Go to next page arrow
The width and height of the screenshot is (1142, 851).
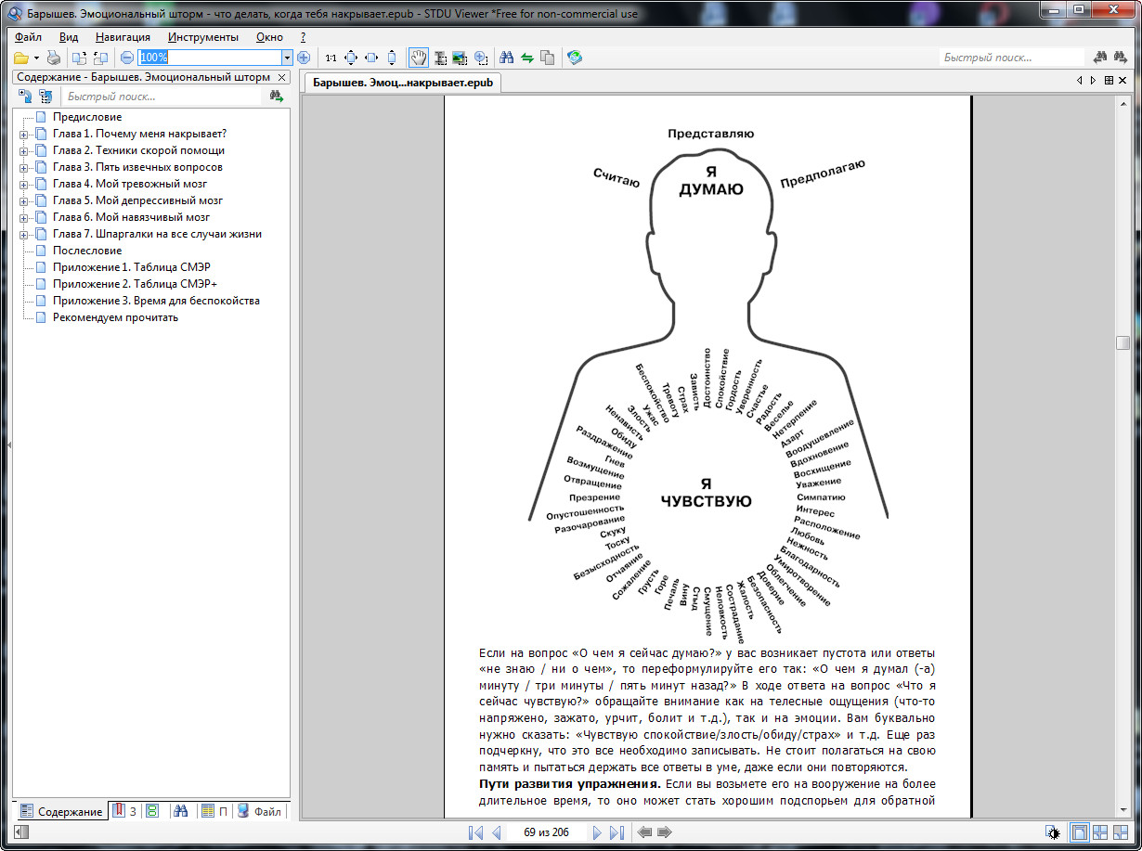[x=598, y=832]
